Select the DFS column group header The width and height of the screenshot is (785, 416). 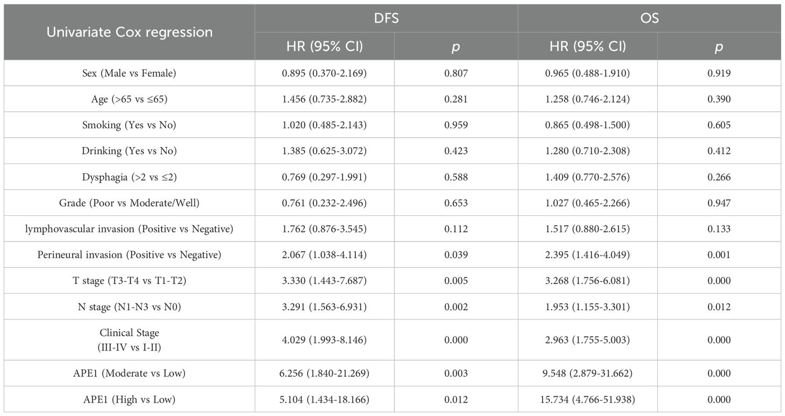[x=386, y=19]
